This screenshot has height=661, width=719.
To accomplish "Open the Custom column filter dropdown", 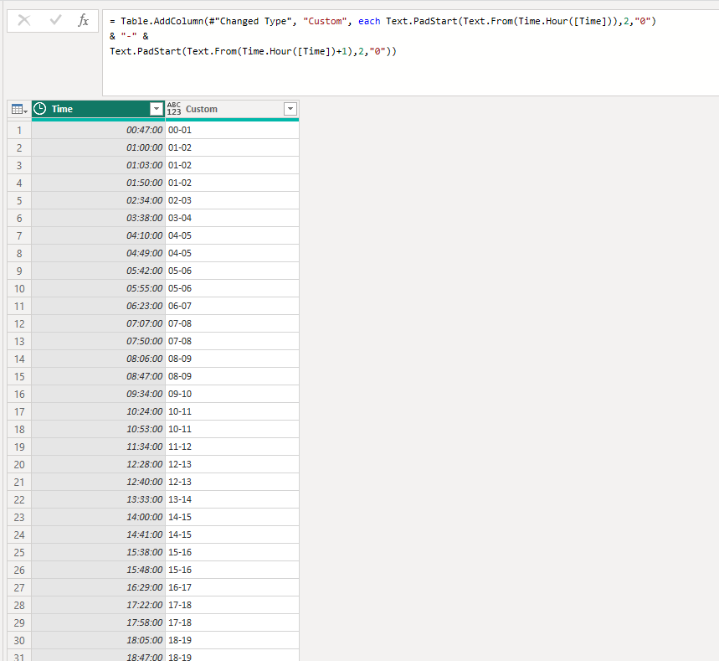I will (x=290, y=109).
